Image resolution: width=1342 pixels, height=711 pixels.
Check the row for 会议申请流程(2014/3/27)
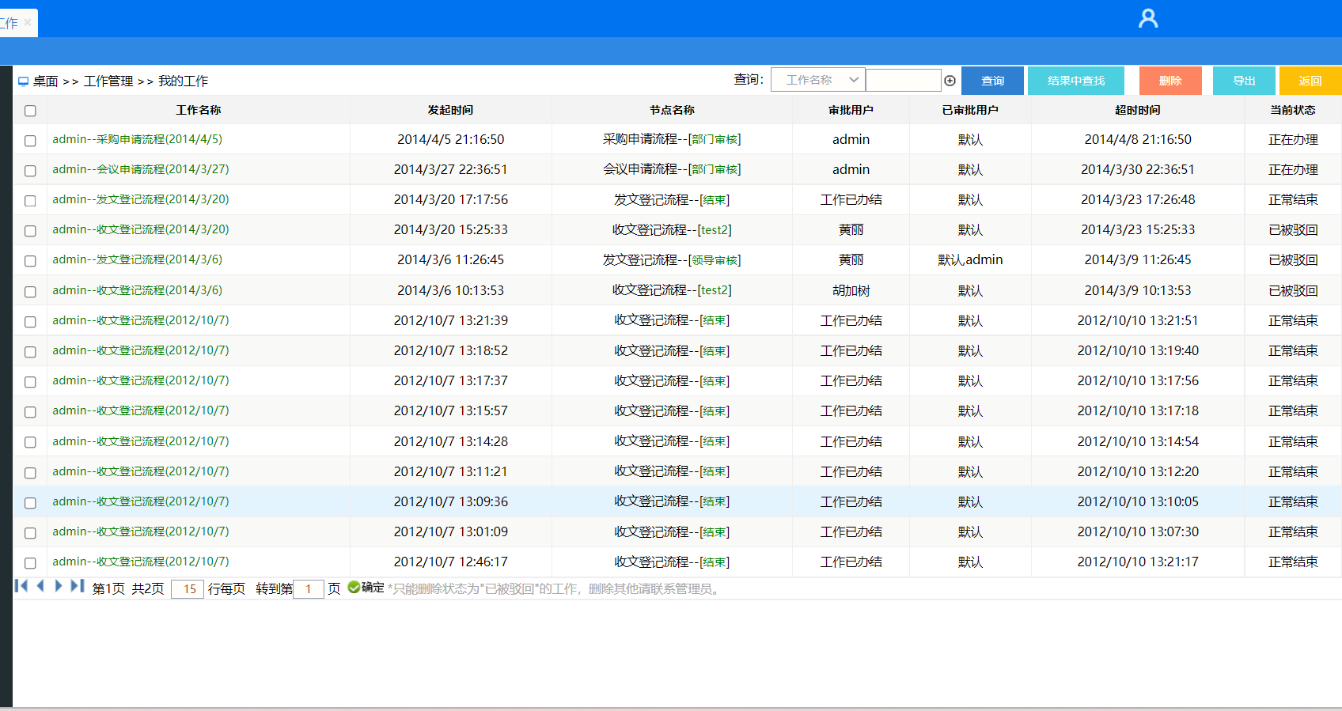30,171
